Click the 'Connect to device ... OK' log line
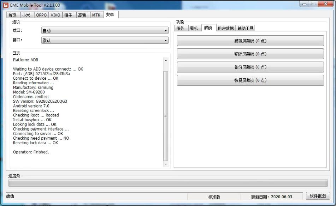The width and height of the screenshot is (336, 206). [36, 78]
